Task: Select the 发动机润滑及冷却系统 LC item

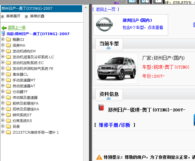Action: coord(33,57)
